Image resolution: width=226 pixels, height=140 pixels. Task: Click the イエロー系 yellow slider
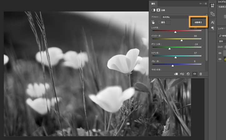point(177,39)
